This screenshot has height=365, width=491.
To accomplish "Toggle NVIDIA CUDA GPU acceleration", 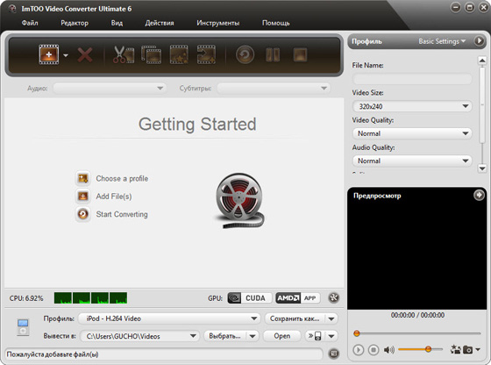I will [x=249, y=298].
